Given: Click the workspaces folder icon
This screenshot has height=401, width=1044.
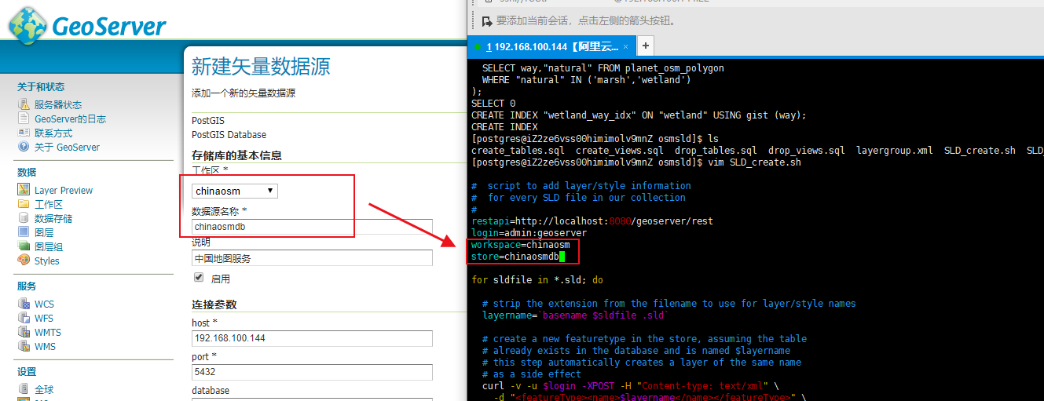Looking at the screenshot, I should 24,204.
